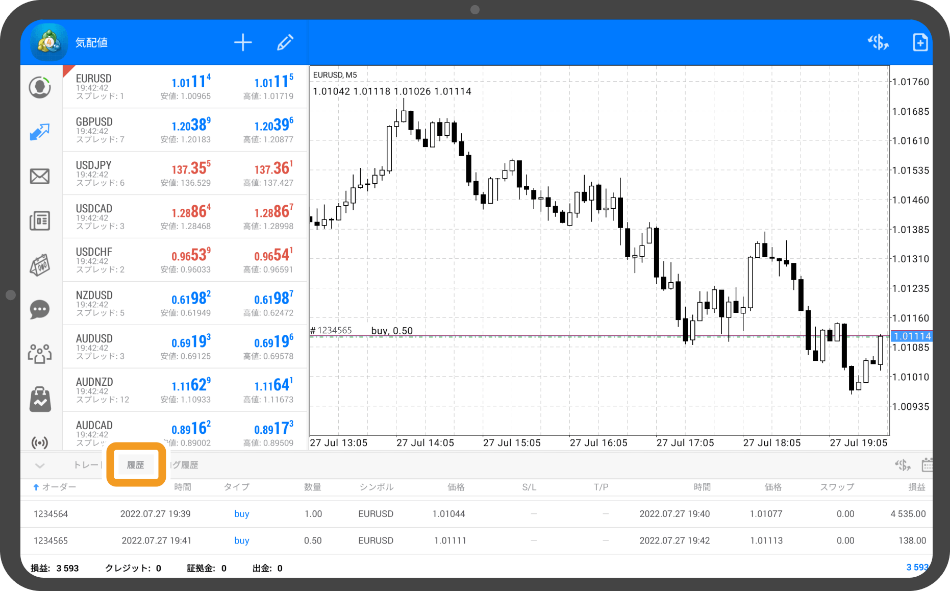Select the quotes trade arrows sidebar icon

[x=40, y=132]
